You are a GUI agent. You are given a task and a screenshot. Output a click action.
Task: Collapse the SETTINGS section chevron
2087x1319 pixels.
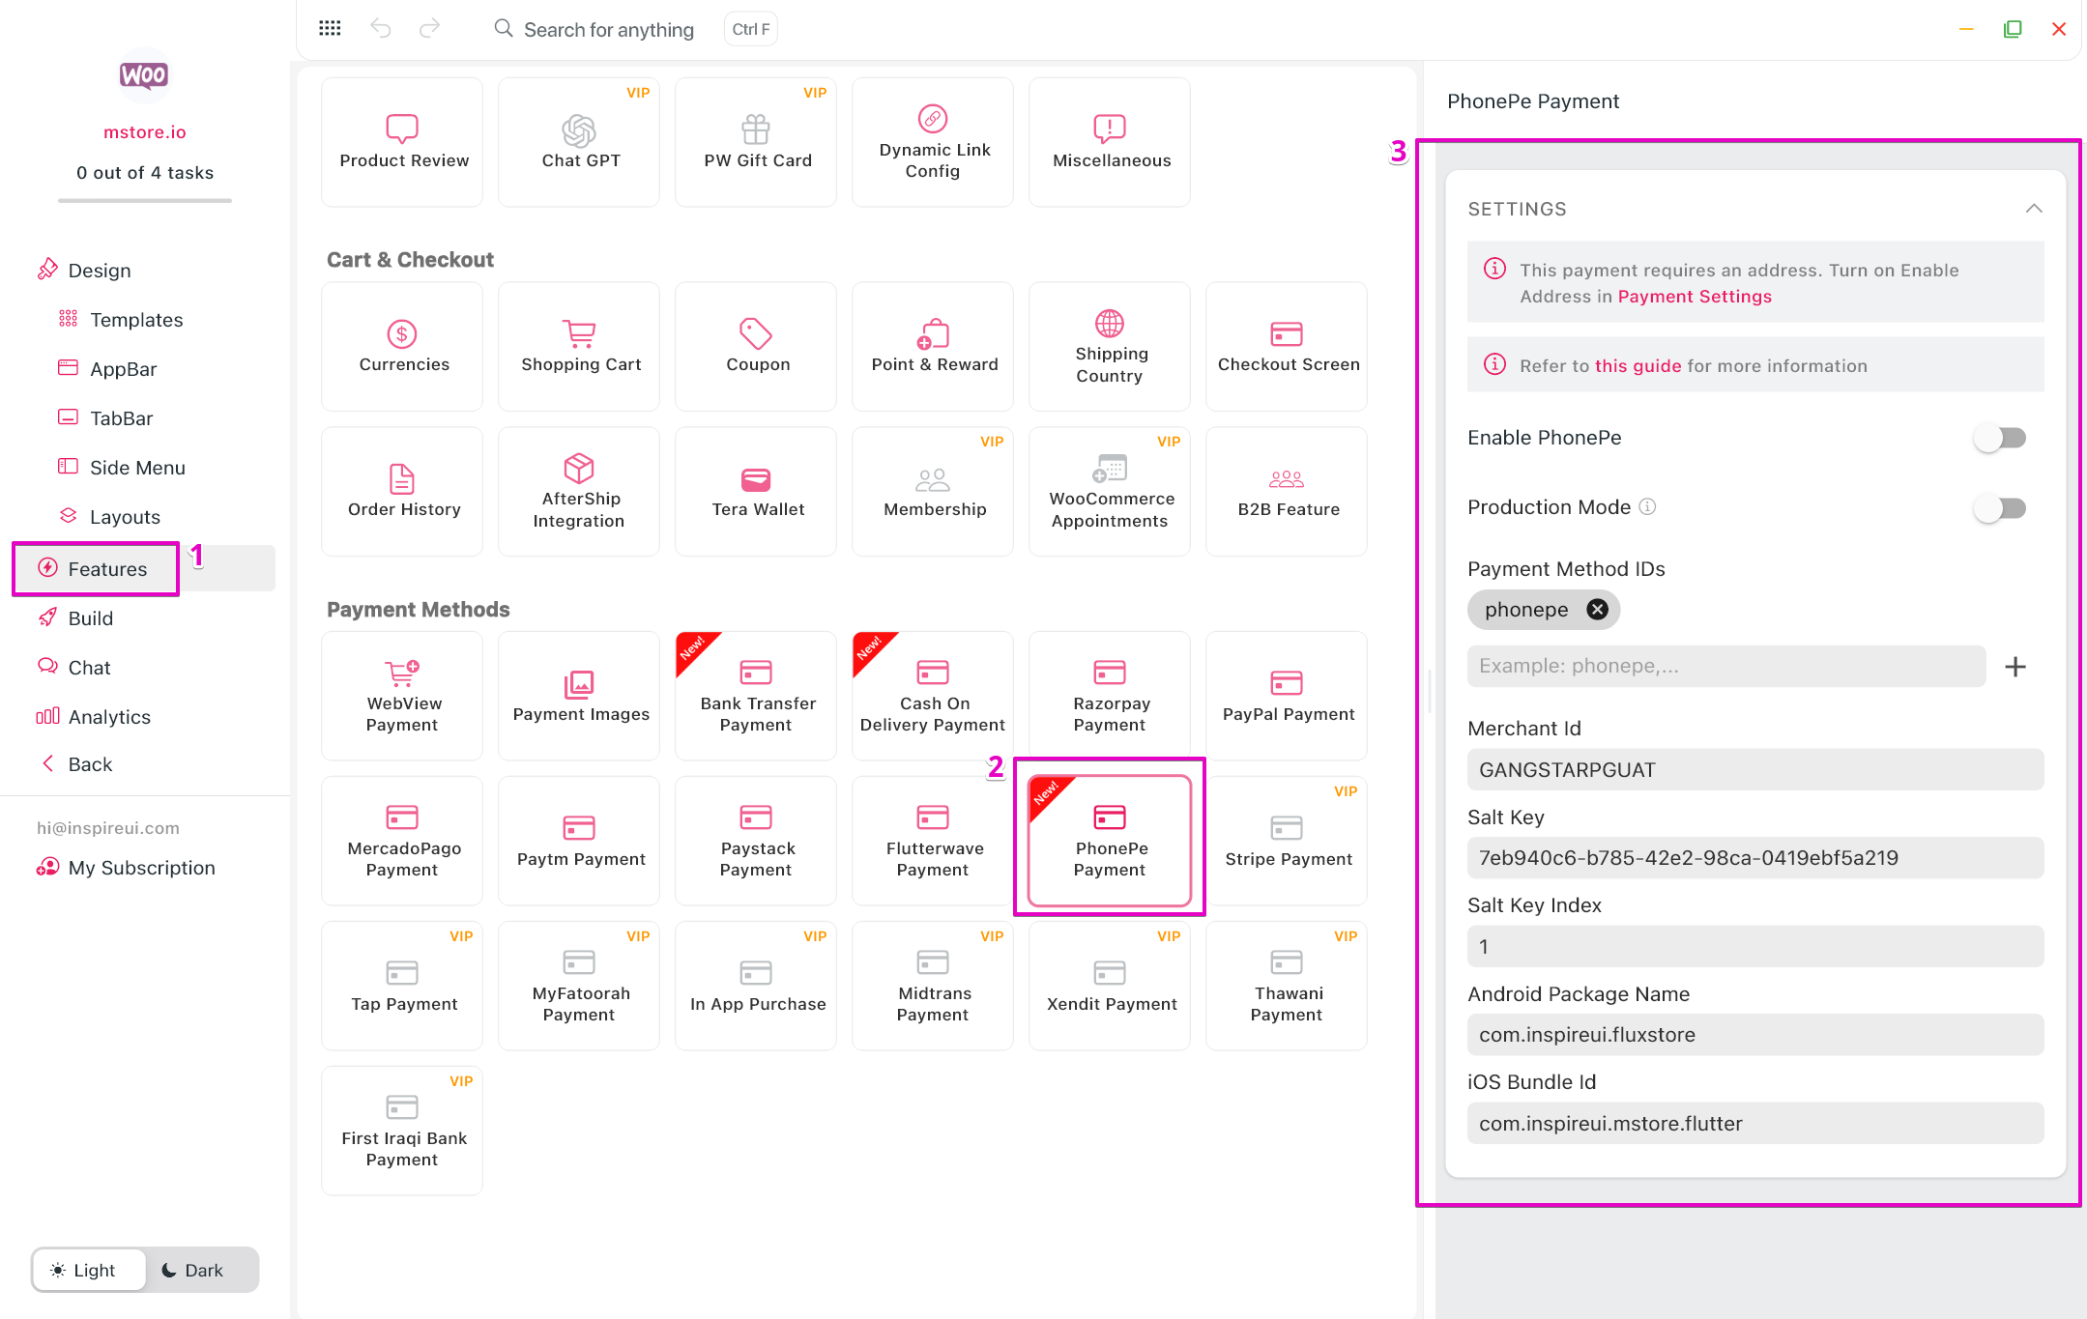pos(2034,209)
